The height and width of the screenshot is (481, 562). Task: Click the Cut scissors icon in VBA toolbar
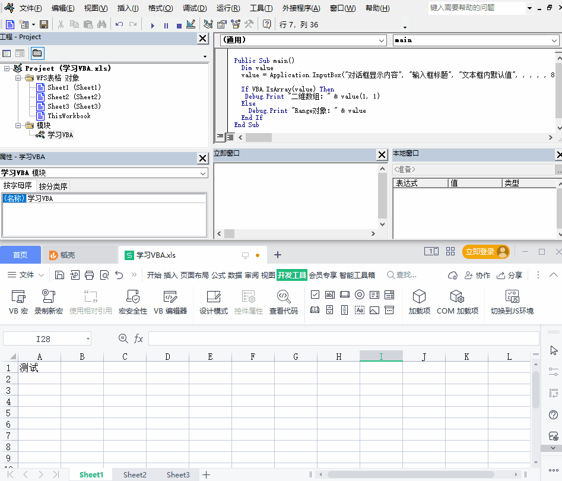click(61, 24)
